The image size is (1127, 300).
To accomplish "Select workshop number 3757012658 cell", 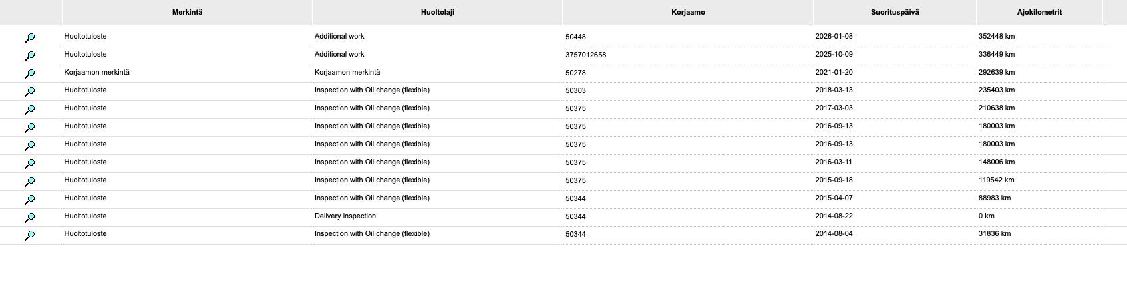I will (x=585, y=55).
